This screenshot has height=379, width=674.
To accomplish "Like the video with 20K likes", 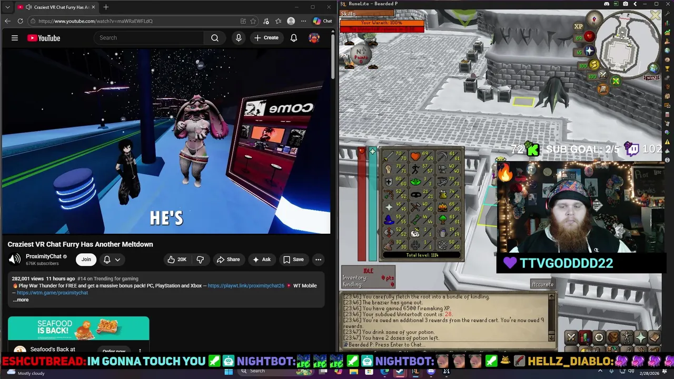I will point(177,260).
